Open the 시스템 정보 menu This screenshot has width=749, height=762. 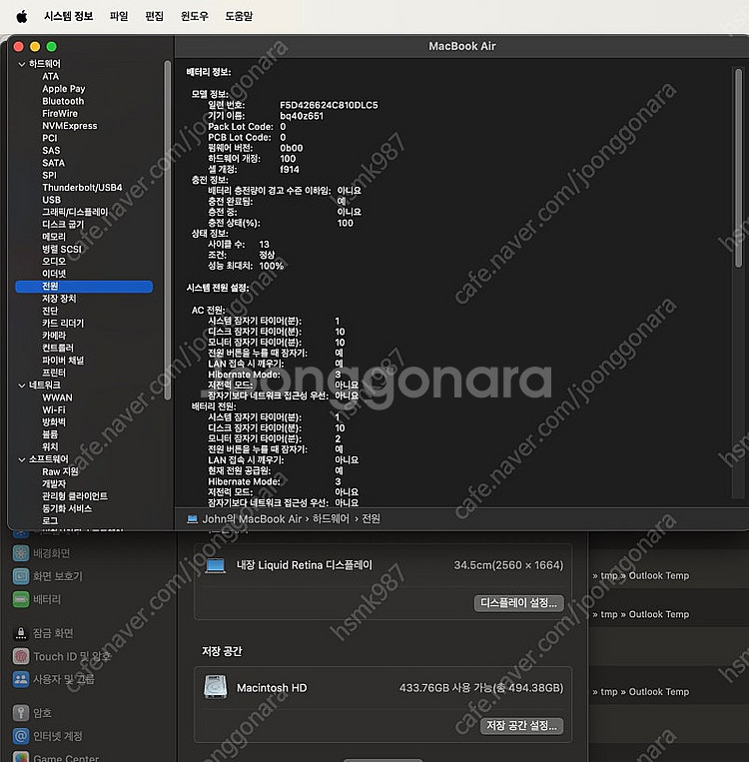tap(69, 16)
